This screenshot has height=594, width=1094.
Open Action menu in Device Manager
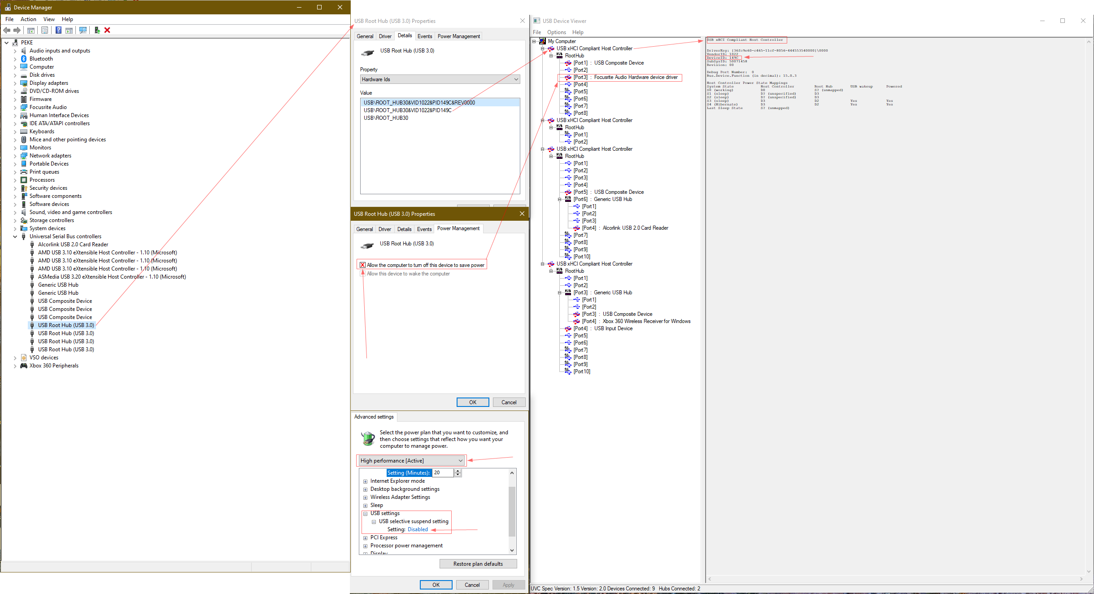point(28,19)
